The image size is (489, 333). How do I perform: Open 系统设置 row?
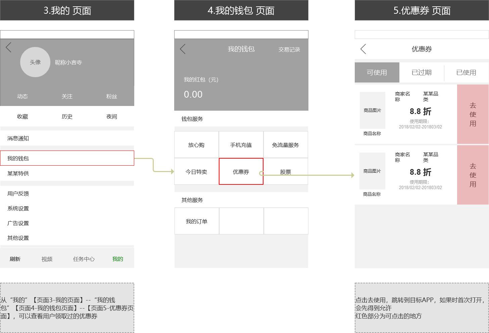tap(67, 208)
